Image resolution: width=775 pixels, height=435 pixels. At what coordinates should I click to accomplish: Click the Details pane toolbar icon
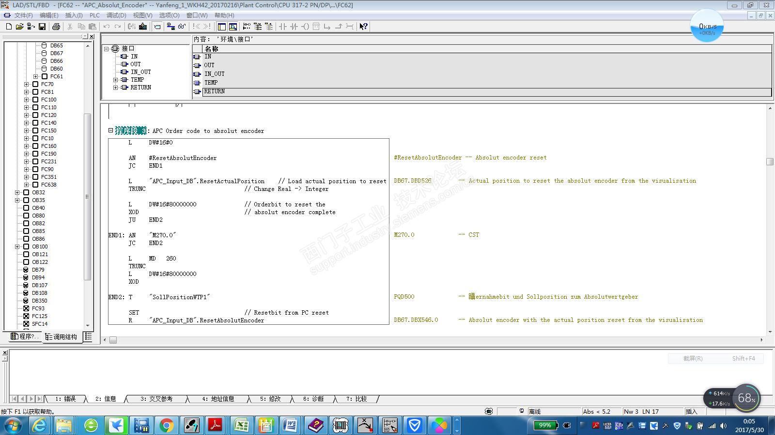233,27
